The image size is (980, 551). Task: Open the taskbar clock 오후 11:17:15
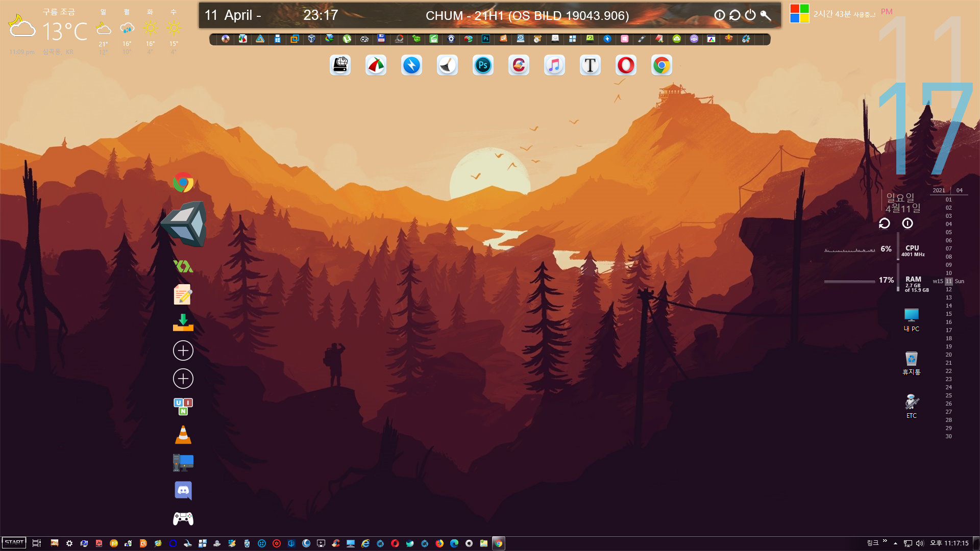point(949,543)
